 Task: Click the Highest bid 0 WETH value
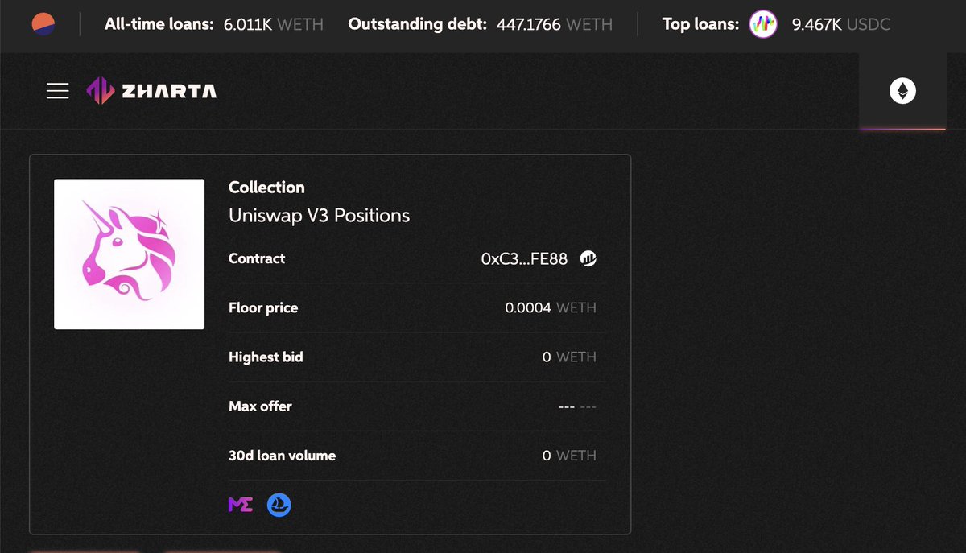pos(569,357)
